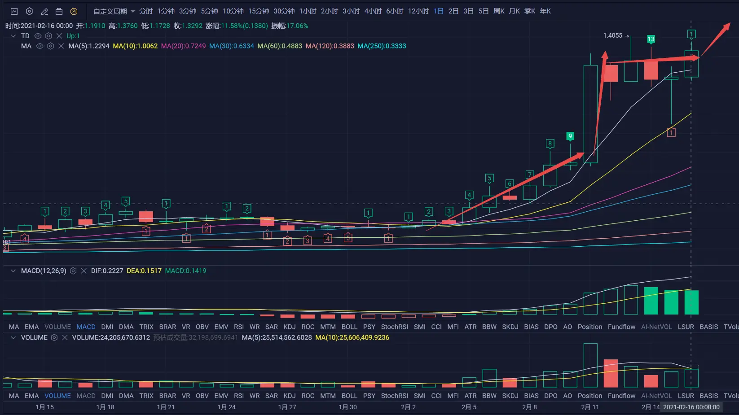The height and width of the screenshot is (415, 739).
Task: Click MA(5):1.2294 legend value
Action: tap(89, 46)
